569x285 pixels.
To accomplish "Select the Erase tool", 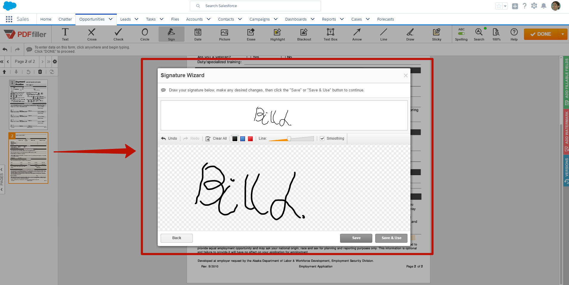I will click(251, 34).
